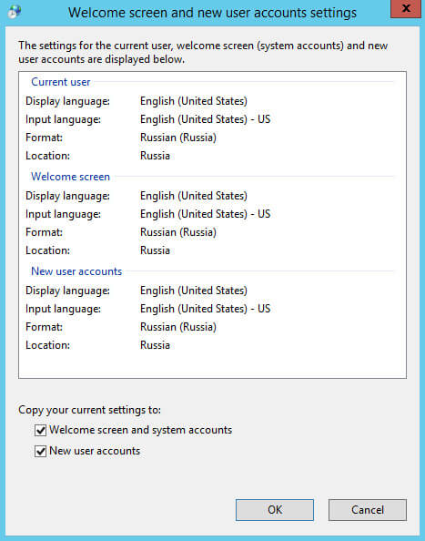The height and width of the screenshot is (541, 425).
Task: Close the dialog with the X button
Action: pos(406,8)
